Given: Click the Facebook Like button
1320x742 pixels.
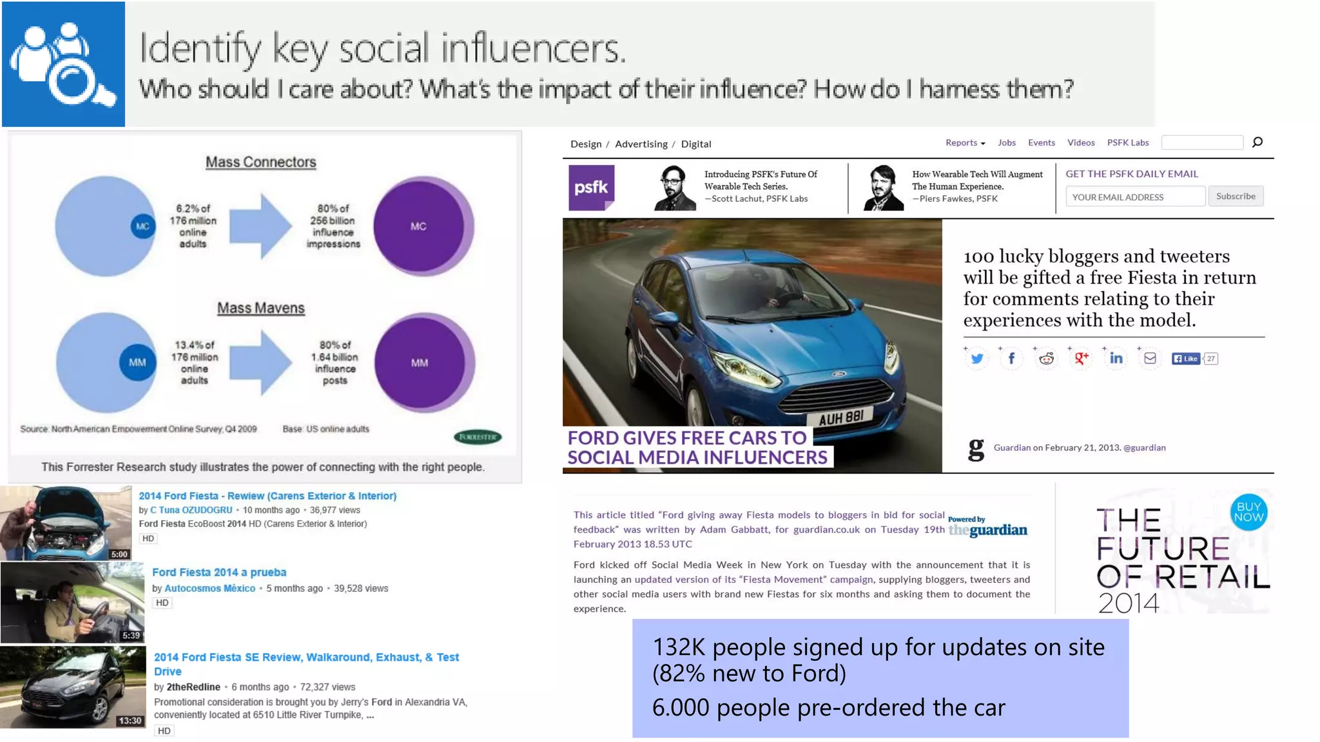Looking at the screenshot, I should [1186, 359].
